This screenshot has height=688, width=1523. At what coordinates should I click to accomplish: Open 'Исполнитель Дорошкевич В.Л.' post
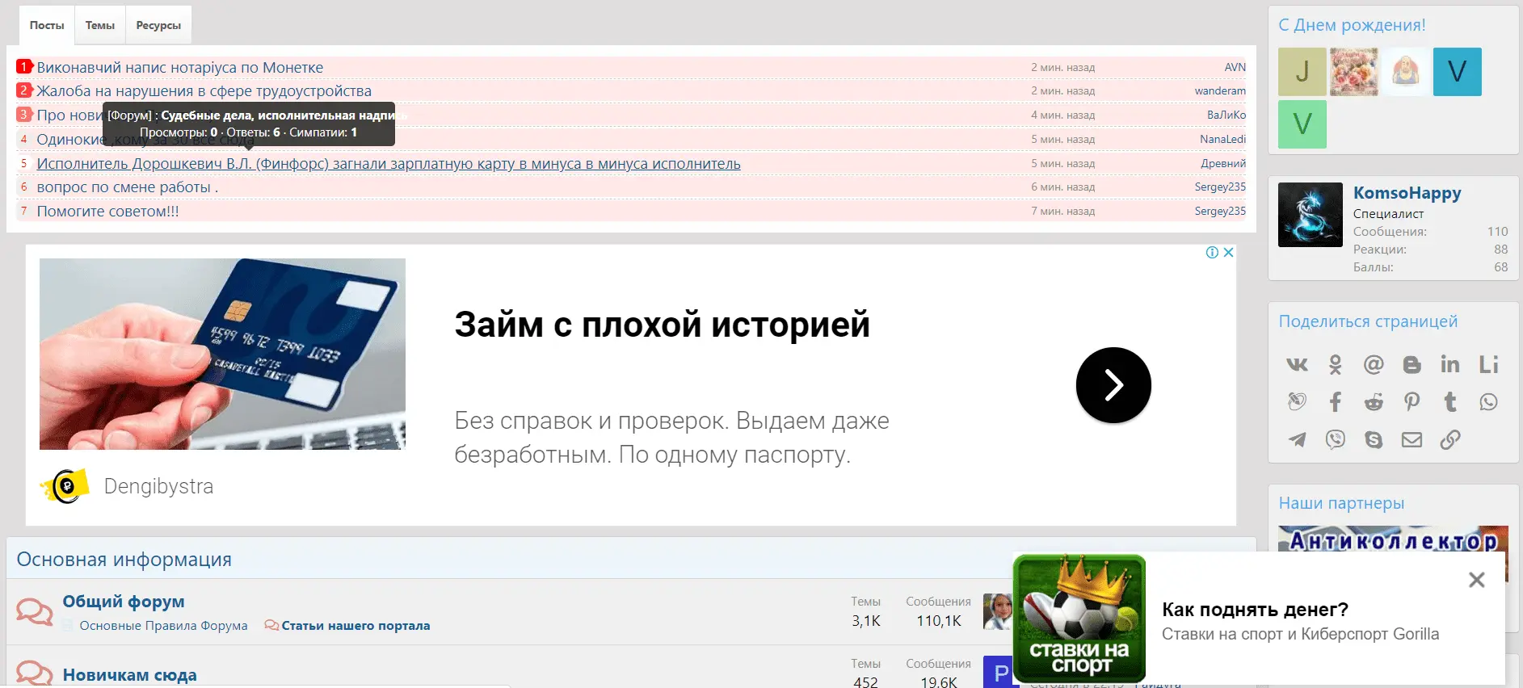[x=389, y=164]
